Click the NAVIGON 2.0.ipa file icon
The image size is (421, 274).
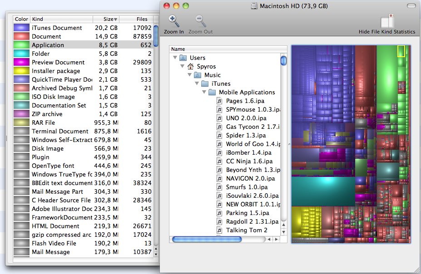(x=219, y=178)
